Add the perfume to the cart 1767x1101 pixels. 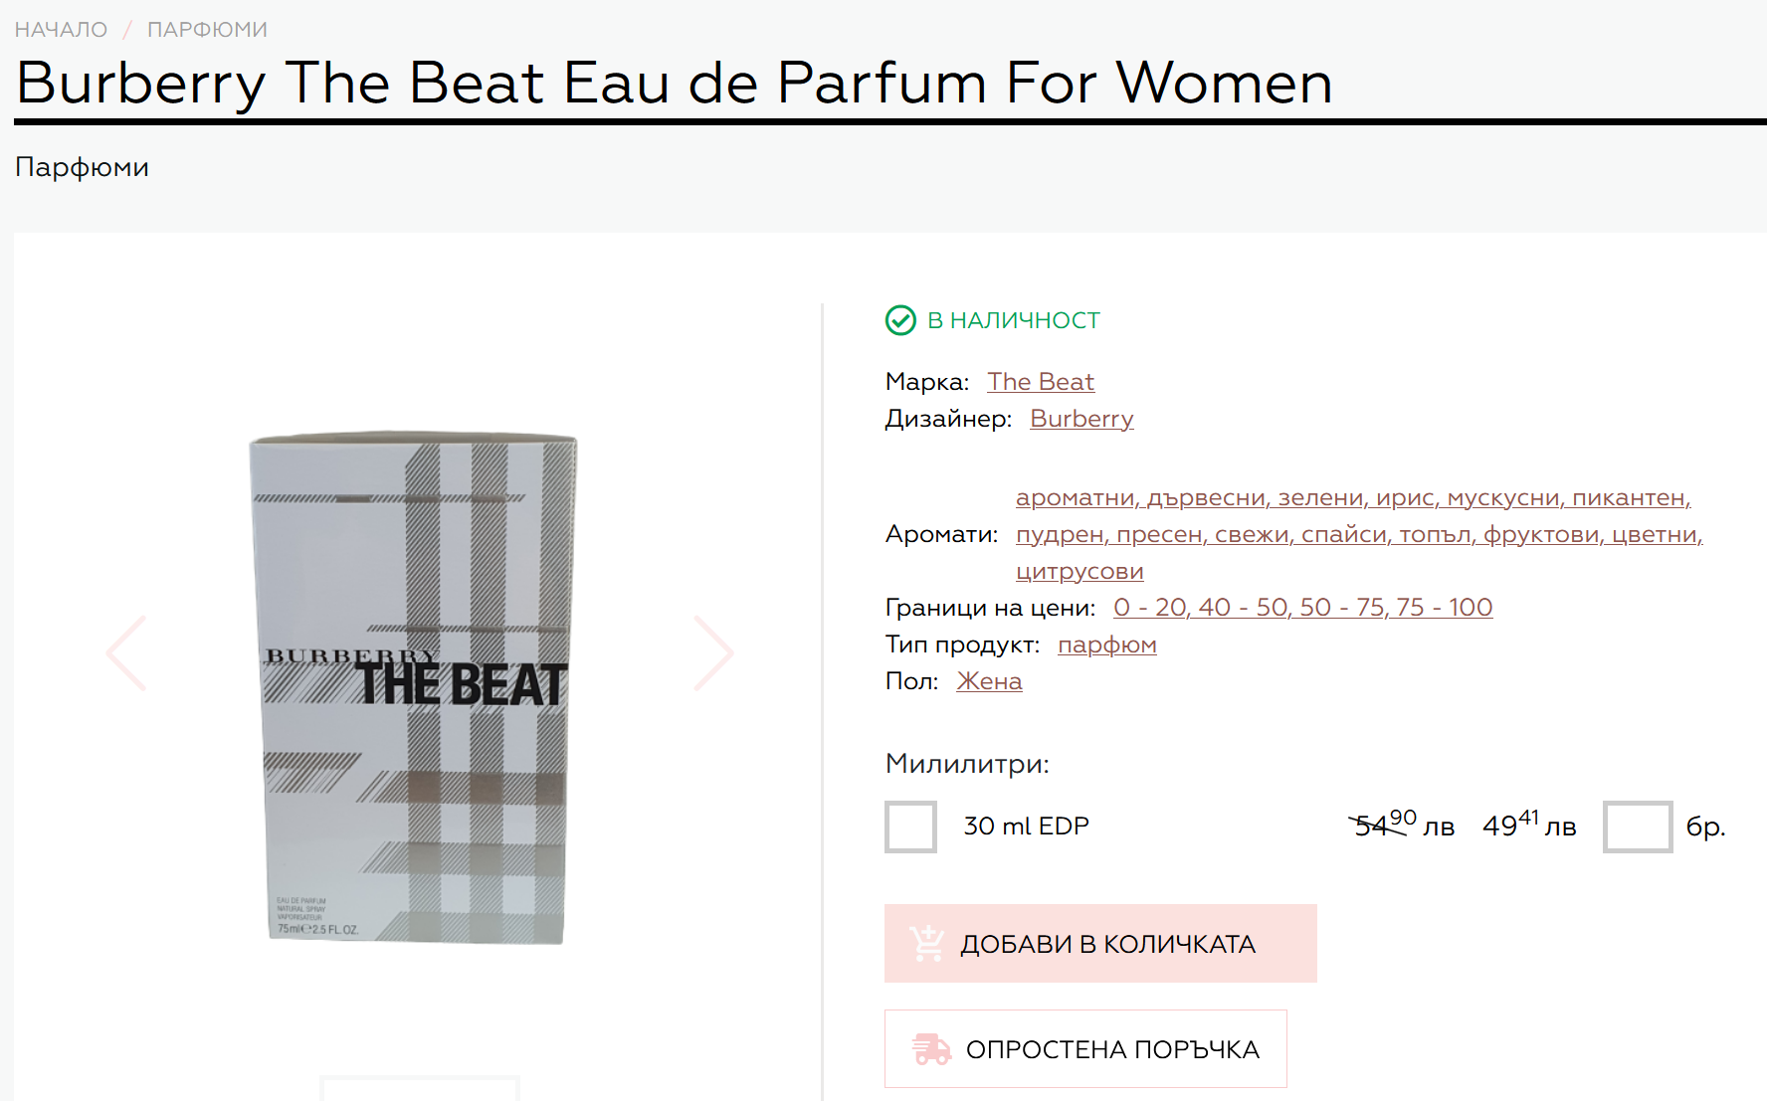[1100, 944]
